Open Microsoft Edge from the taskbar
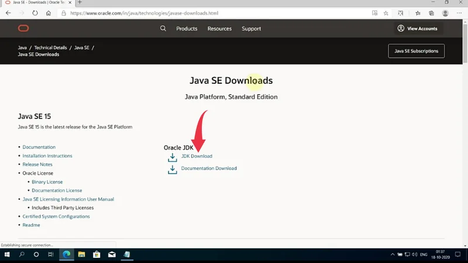 click(67, 255)
